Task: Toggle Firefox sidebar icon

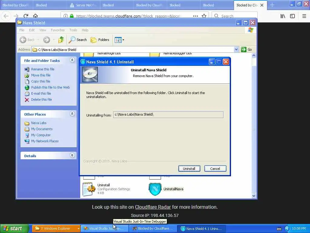Action: pos(292,16)
